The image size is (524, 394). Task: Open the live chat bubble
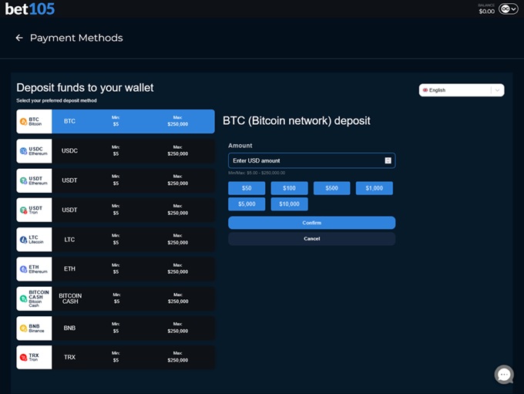click(x=504, y=375)
